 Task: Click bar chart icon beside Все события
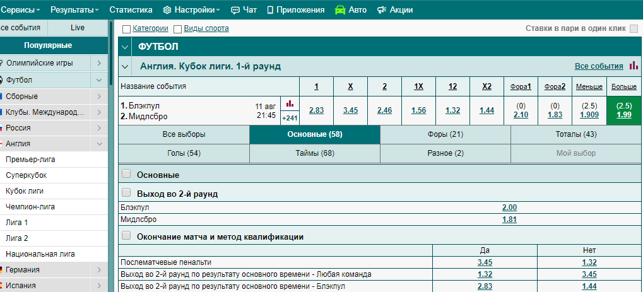click(x=633, y=66)
